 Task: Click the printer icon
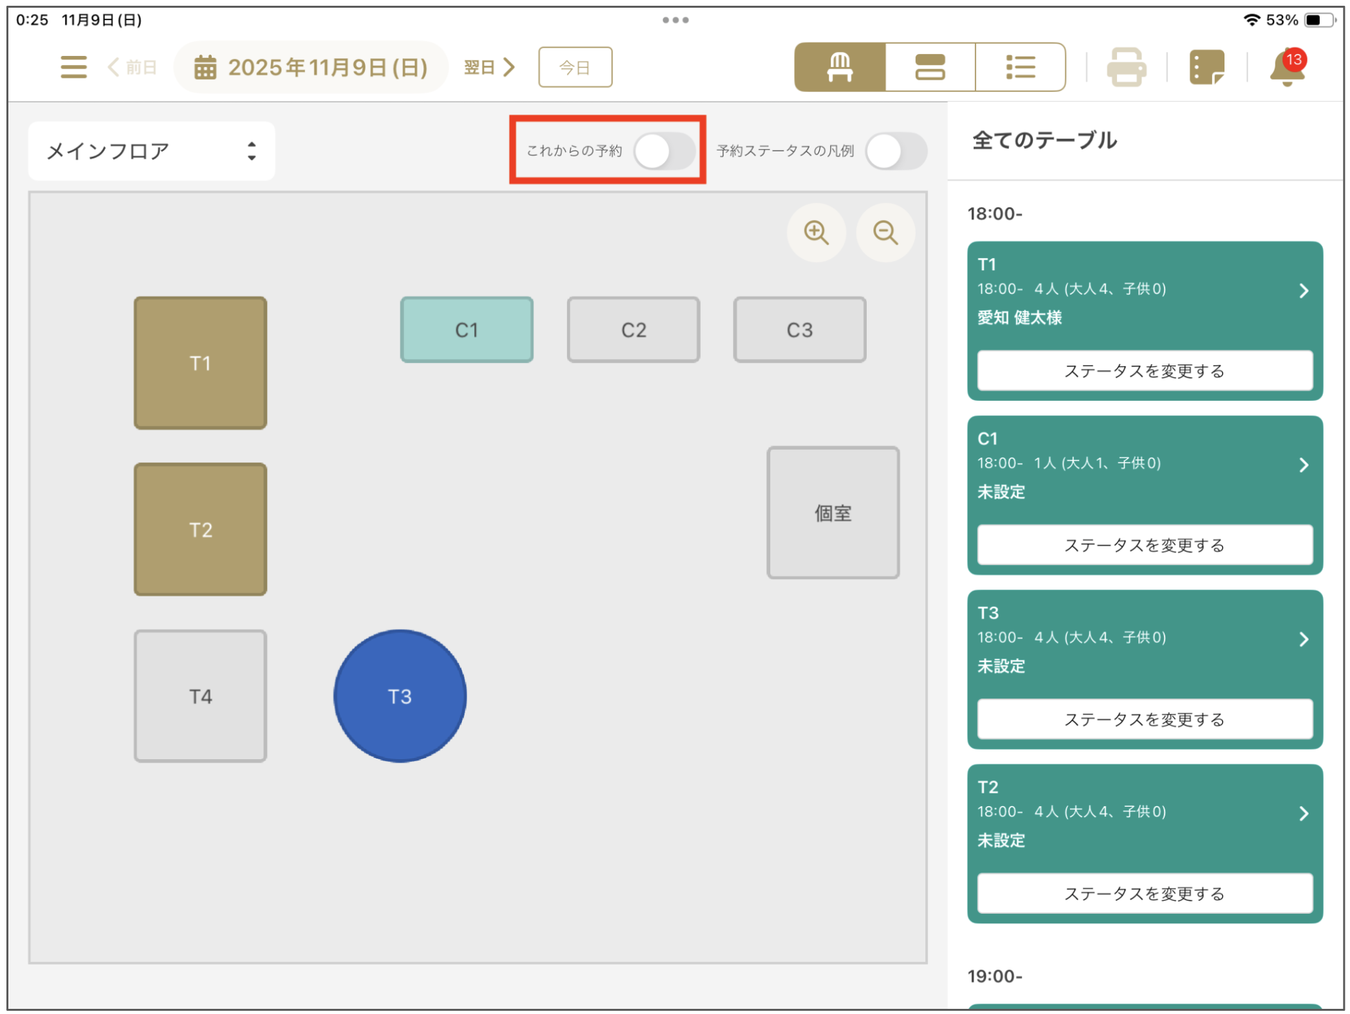point(1126,67)
